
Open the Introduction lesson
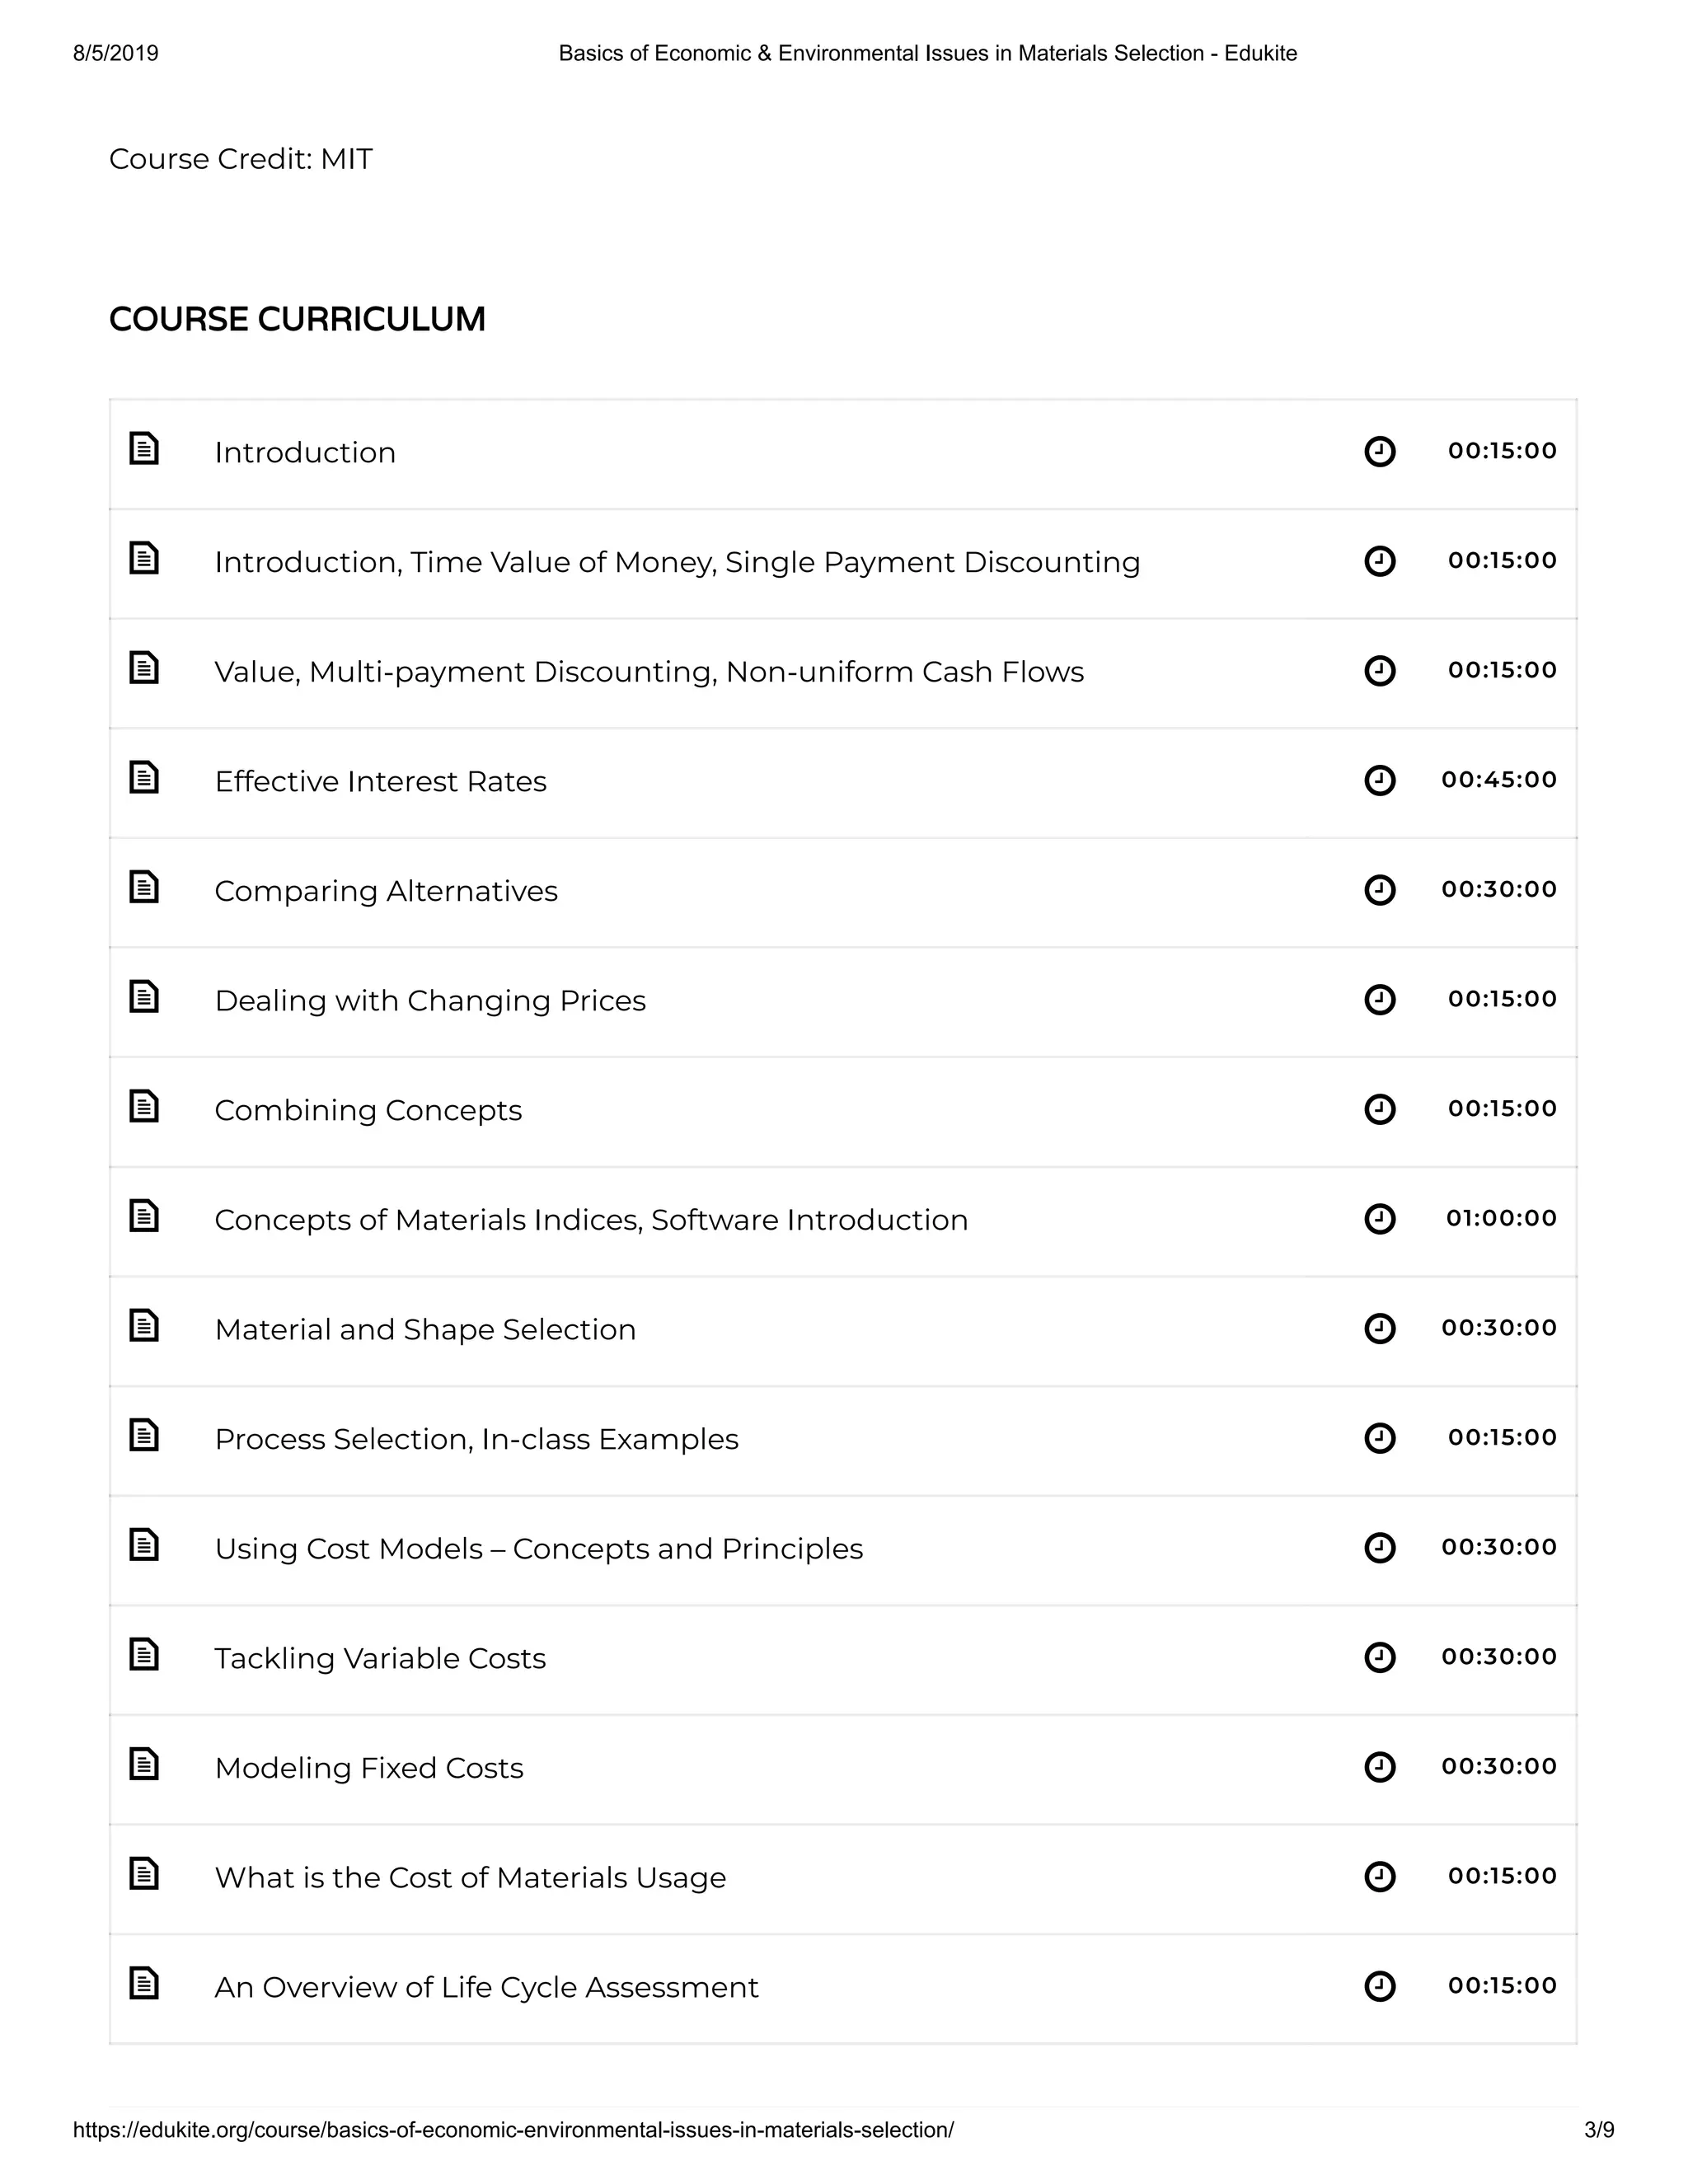(305, 452)
